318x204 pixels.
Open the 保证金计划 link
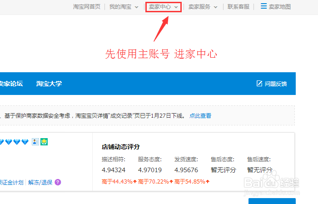(11, 182)
